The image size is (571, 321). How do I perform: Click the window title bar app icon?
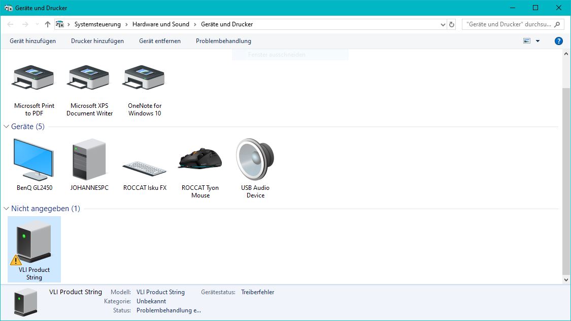[x=8, y=8]
